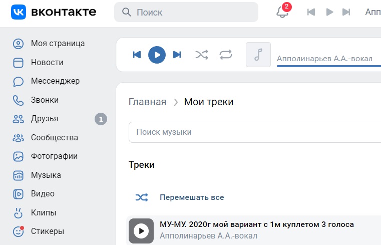Click the Поиск музыки input field
The width and height of the screenshot is (381, 245).
(255, 132)
